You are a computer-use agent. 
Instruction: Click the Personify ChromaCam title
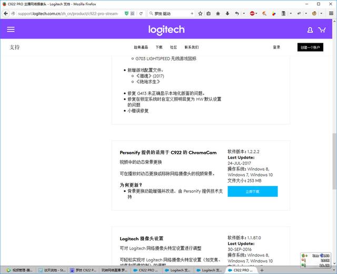(x=168, y=152)
